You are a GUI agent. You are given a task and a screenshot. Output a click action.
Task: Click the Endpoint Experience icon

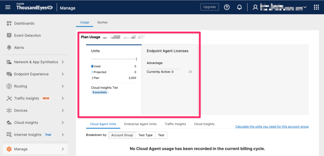tap(9, 74)
